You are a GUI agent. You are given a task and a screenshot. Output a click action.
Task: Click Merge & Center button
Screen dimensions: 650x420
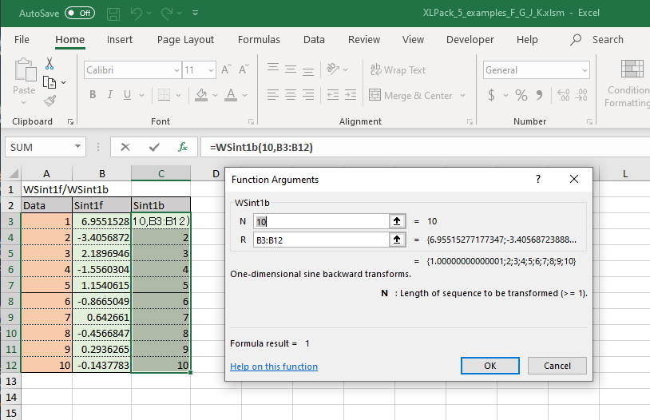coord(410,95)
